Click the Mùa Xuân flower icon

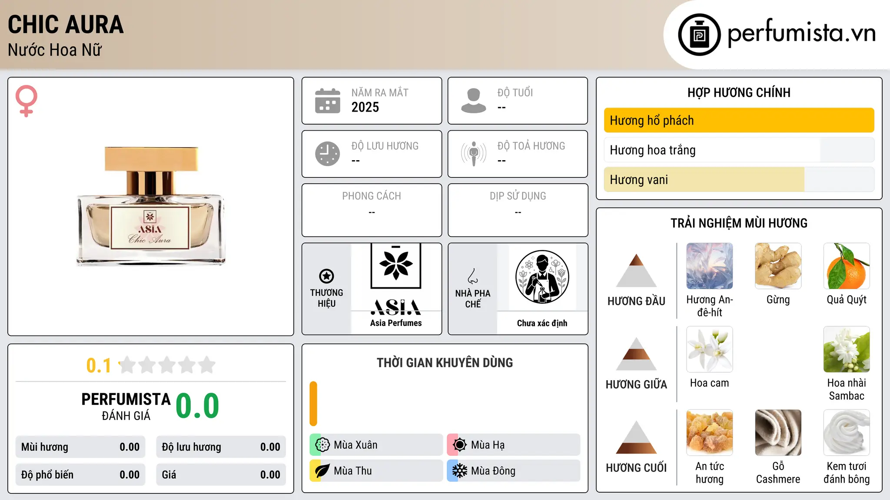click(322, 445)
